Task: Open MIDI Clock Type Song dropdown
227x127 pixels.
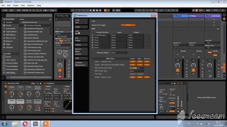Action: [136, 71]
